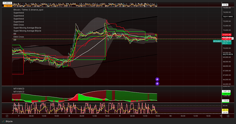Click the 80.00 level on RSI scale
The height and width of the screenshot is (124, 236).
click(225, 106)
